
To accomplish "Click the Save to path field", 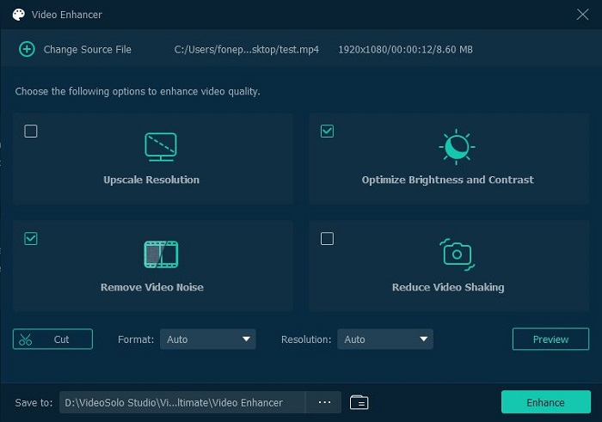I will [182, 402].
